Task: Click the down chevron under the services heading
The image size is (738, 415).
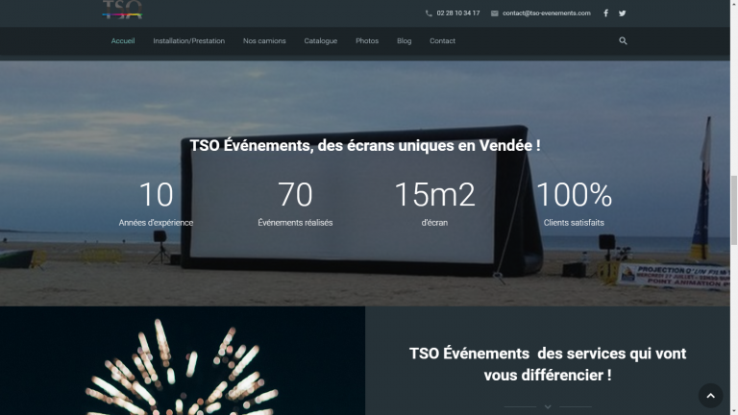Action: click(x=548, y=406)
